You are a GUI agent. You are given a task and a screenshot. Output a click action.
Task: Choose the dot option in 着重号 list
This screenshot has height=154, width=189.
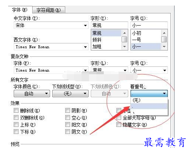[149, 106]
